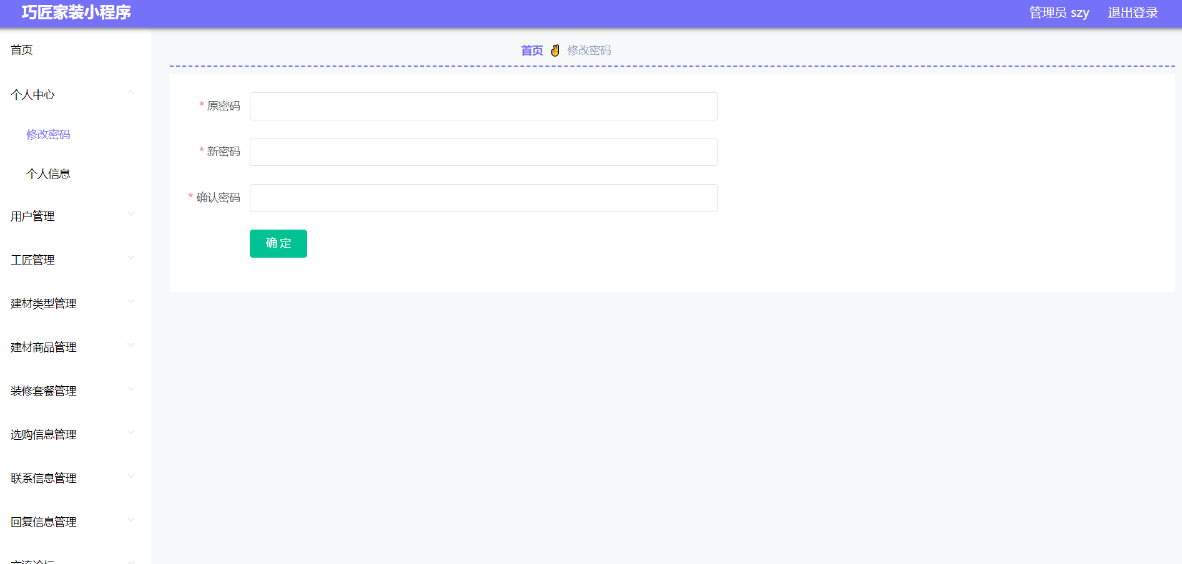The image size is (1182, 564).
Task: Go to 首页 in sidebar
Action: tap(22, 50)
